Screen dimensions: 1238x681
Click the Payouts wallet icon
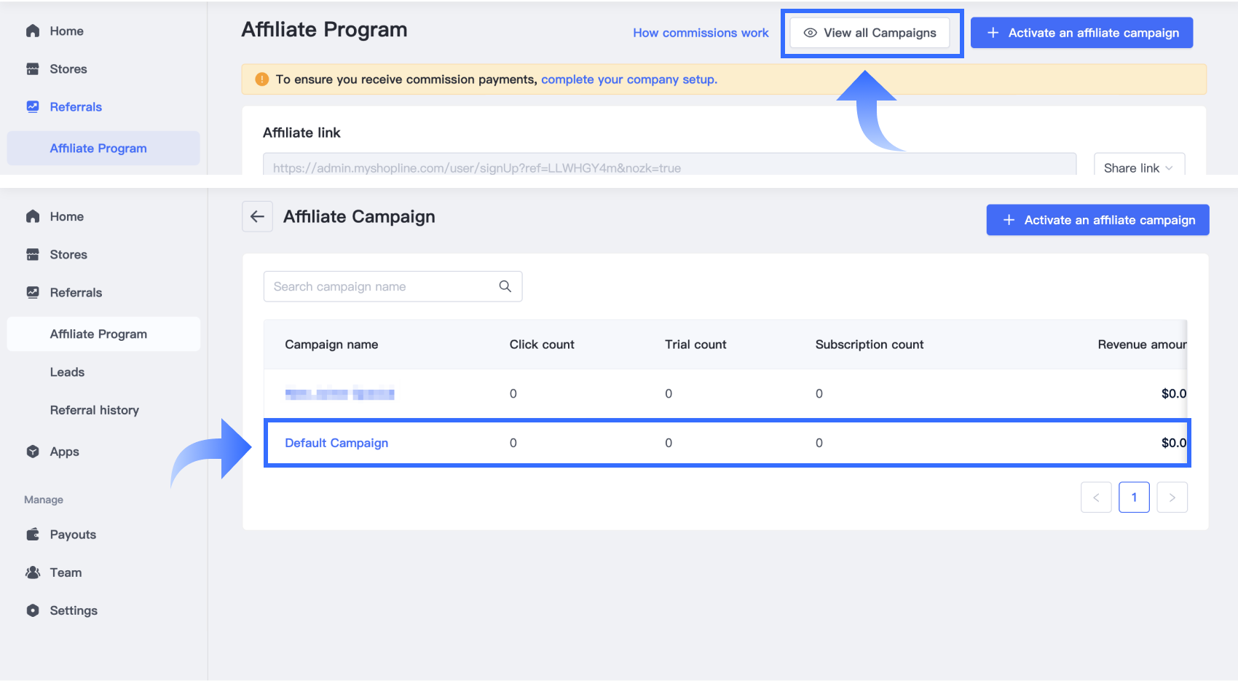point(33,535)
